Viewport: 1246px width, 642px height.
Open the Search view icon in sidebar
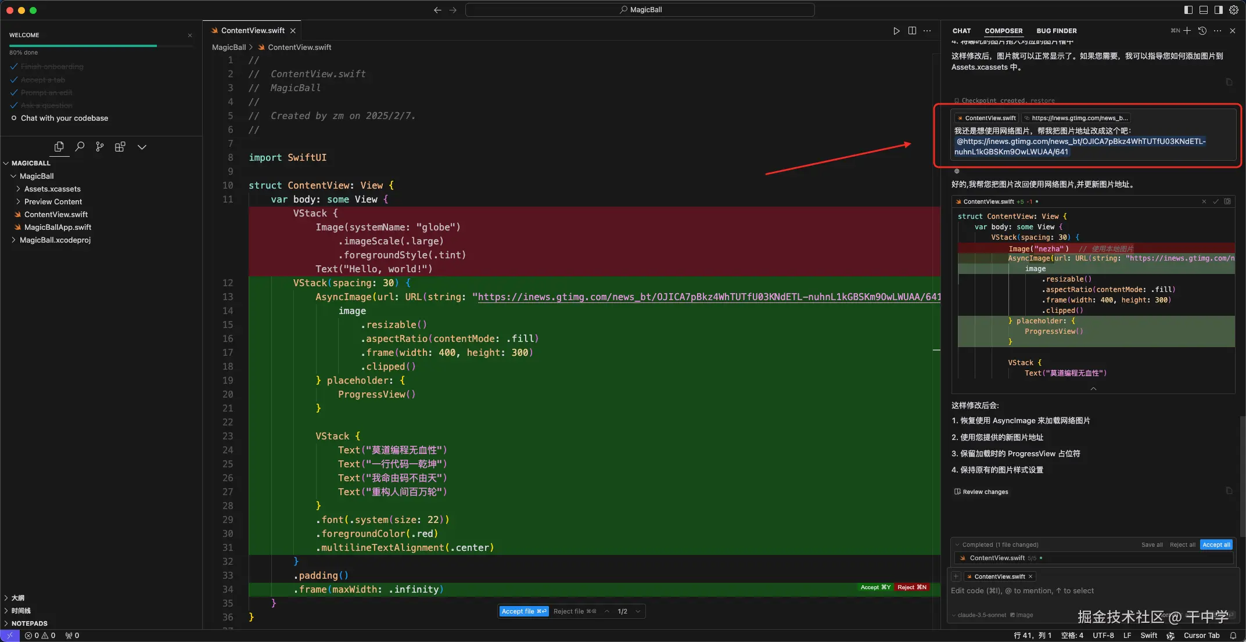[x=80, y=147]
